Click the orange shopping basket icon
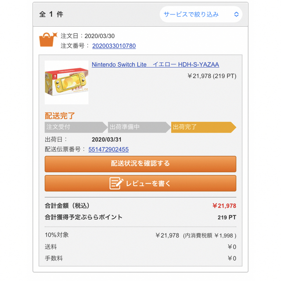 [x=48, y=40]
